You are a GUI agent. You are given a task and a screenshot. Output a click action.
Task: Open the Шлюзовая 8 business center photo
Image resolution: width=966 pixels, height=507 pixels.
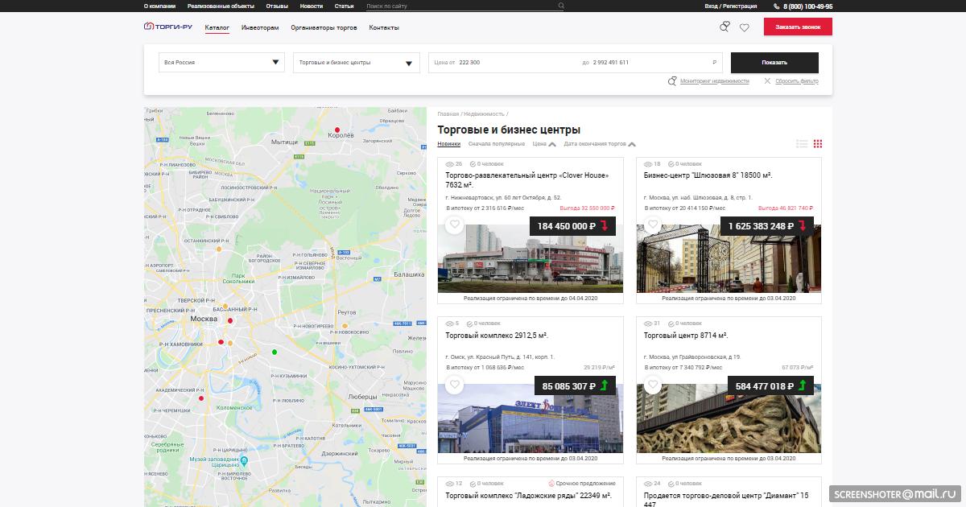click(729, 258)
